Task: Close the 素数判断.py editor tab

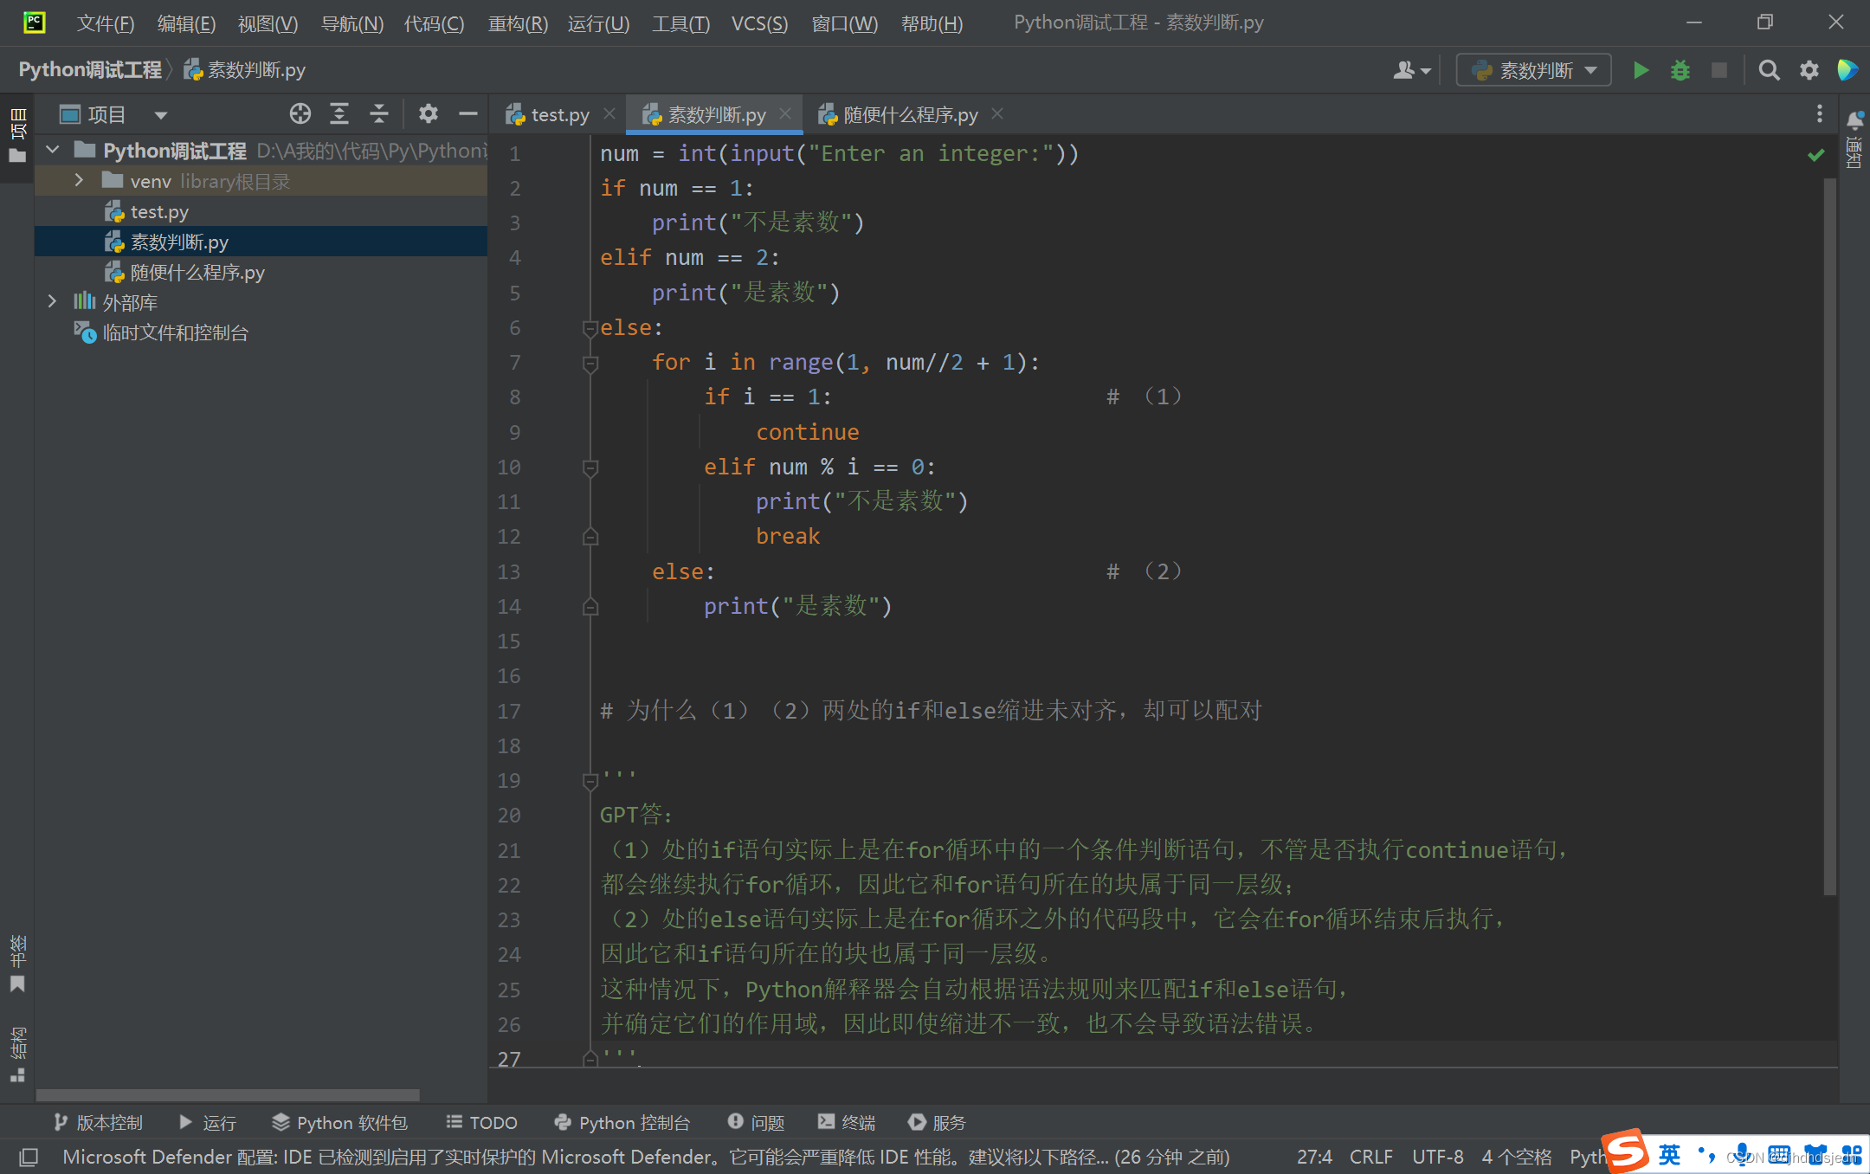Action: pyautogui.click(x=784, y=114)
